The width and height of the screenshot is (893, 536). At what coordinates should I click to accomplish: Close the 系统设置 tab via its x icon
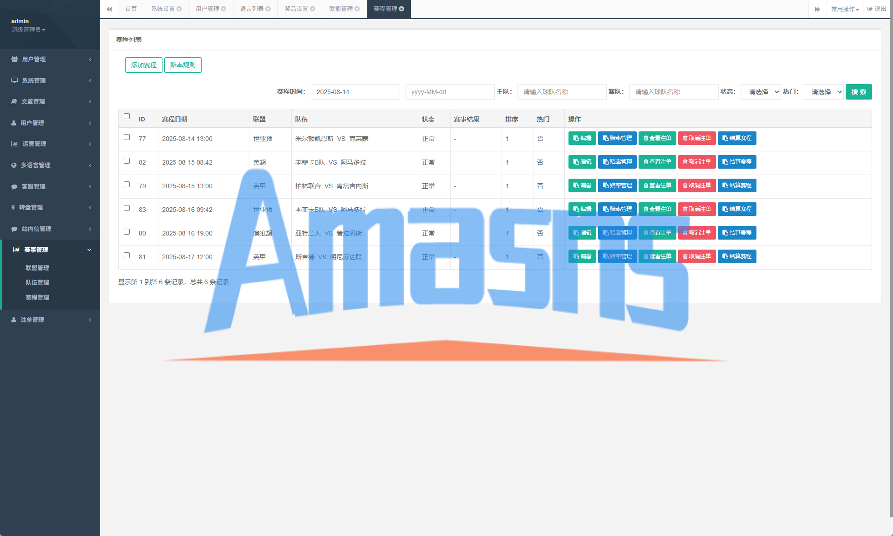(x=179, y=9)
